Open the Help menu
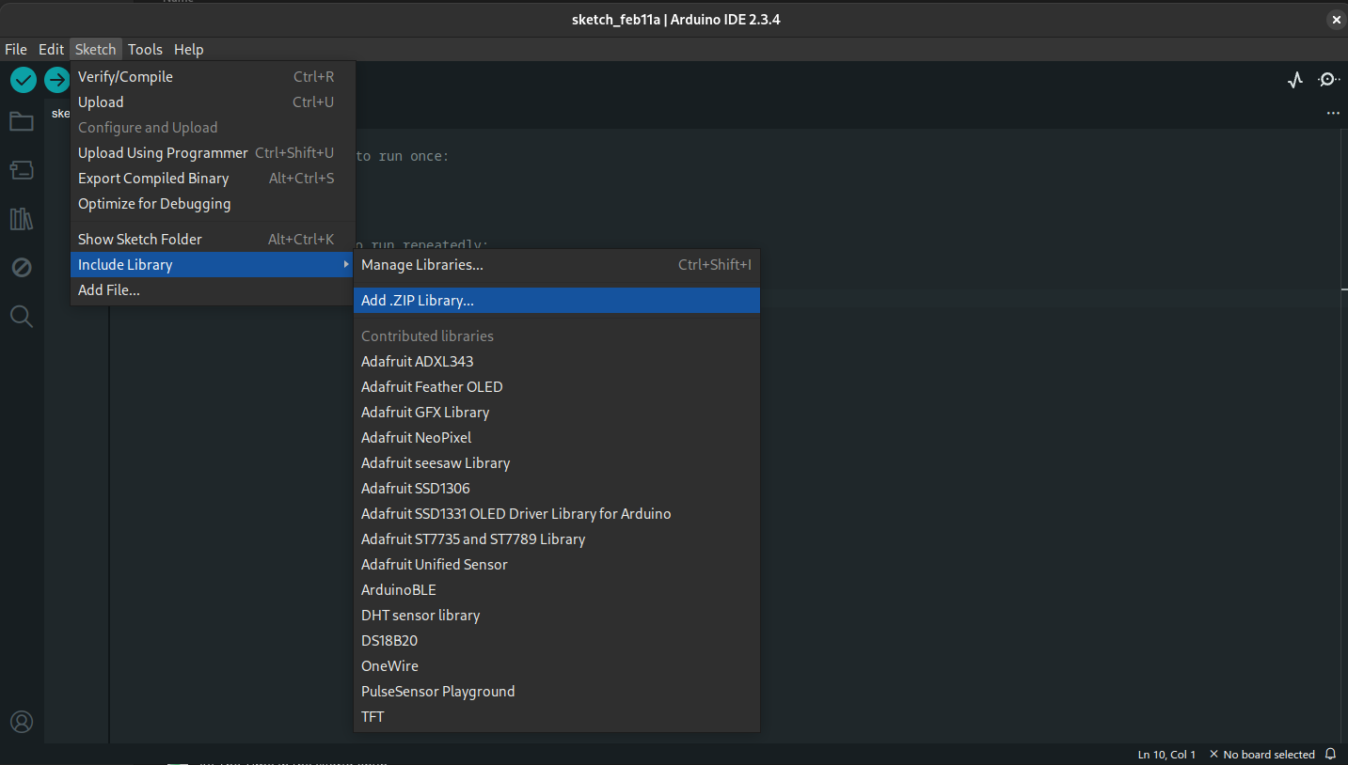 pyautogui.click(x=188, y=49)
